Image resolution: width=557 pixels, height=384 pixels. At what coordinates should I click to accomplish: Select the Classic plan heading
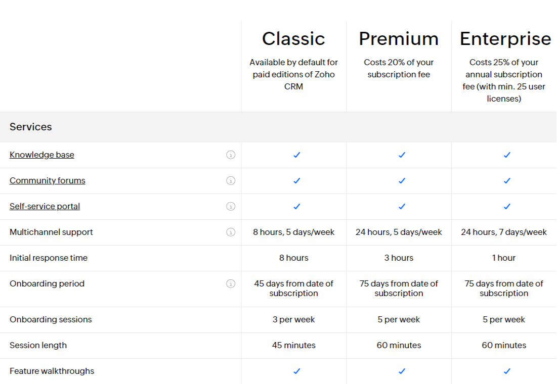293,38
